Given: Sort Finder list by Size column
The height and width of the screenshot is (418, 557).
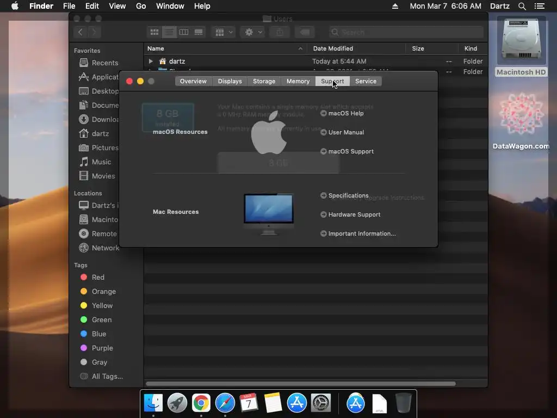Looking at the screenshot, I should click(431, 48).
